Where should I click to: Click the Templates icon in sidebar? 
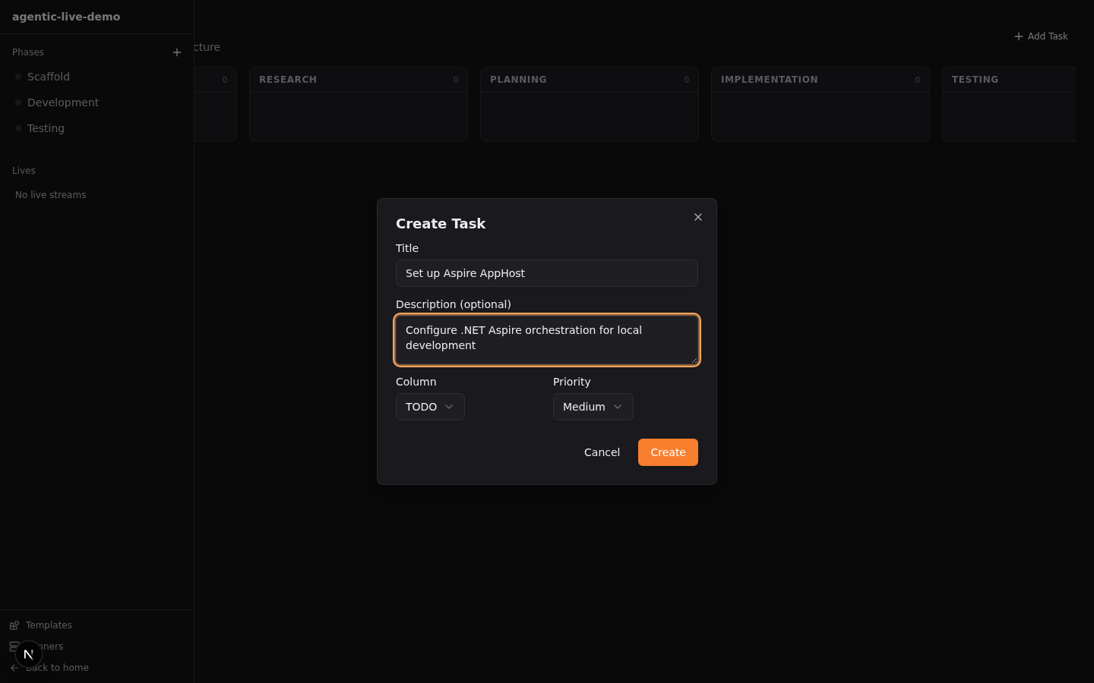pos(14,625)
